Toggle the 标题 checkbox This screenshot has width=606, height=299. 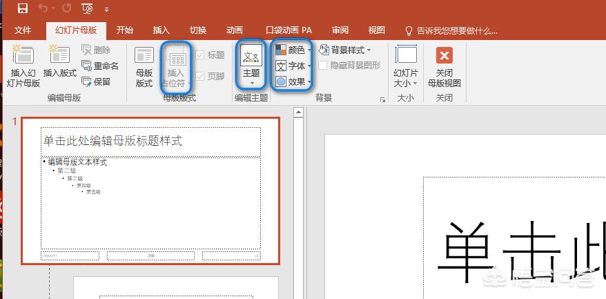199,55
